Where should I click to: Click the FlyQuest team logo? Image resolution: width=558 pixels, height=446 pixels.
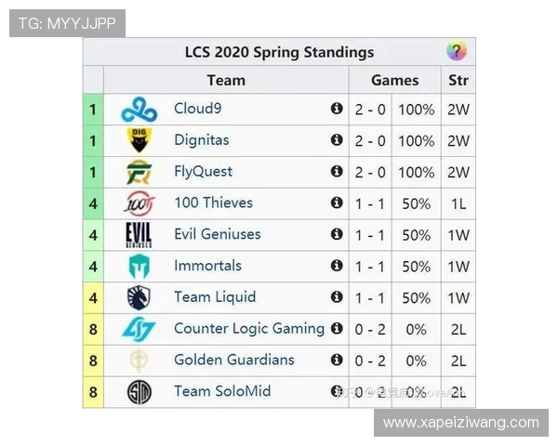(x=139, y=173)
